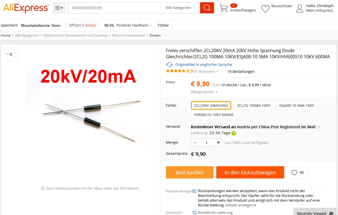Increase quantity with the plus stepper

click(x=218, y=142)
